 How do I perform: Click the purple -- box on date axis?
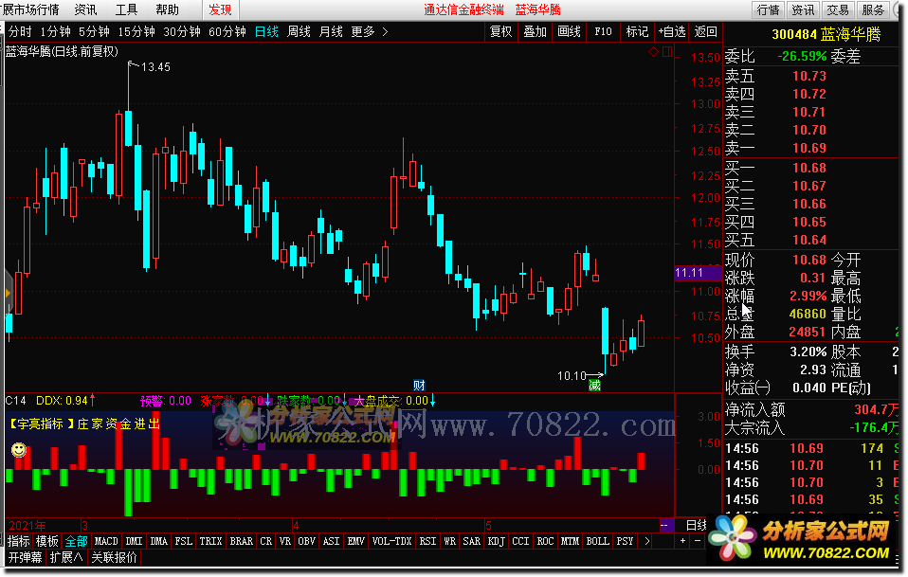click(665, 526)
